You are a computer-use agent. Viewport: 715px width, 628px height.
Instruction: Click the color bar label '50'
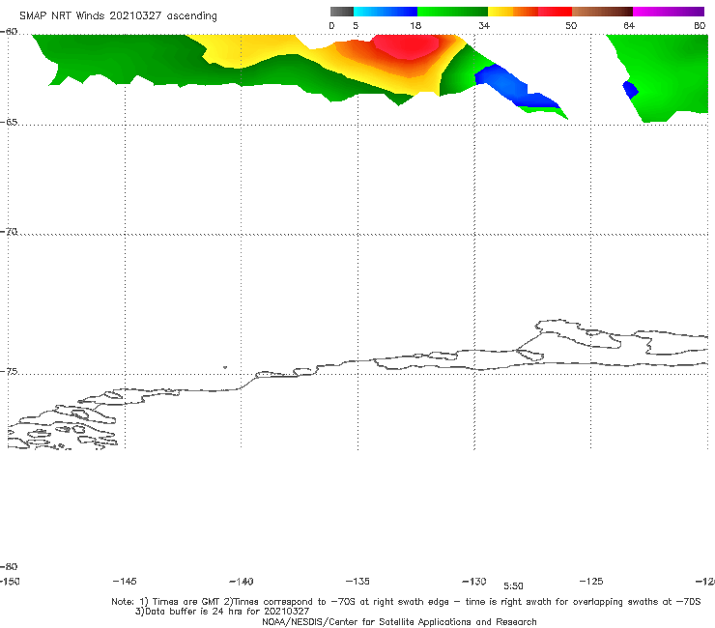pos(571,25)
